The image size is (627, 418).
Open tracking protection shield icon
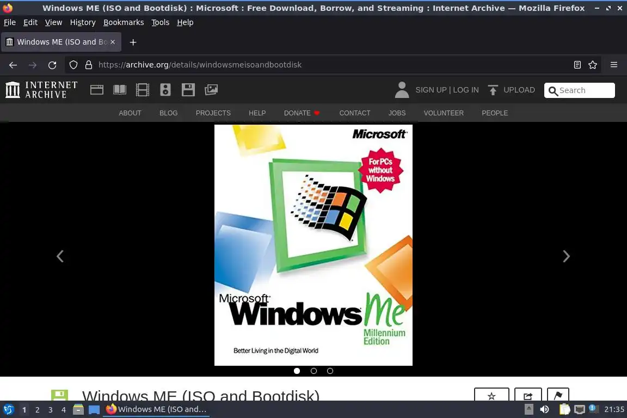[73, 65]
